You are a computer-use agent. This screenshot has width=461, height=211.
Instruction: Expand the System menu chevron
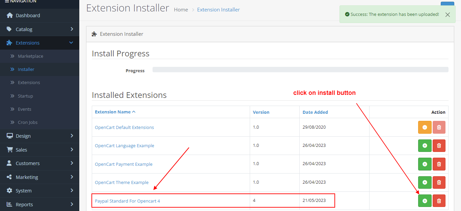point(72,190)
